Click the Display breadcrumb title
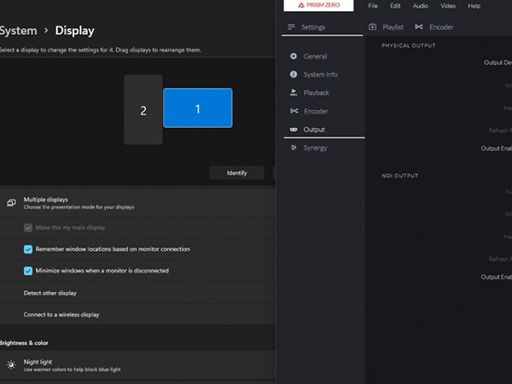Image resolution: width=512 pixels, height=384 pixels. pos(74,31)
